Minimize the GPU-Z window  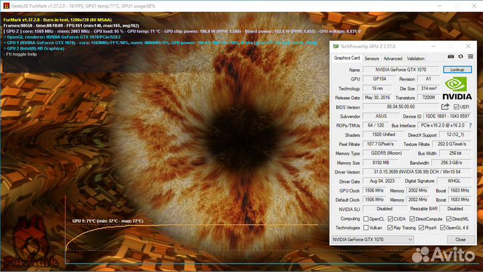pyautogui.click(x=433, y=46)
